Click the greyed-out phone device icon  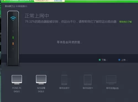click(x=64, y=80)
